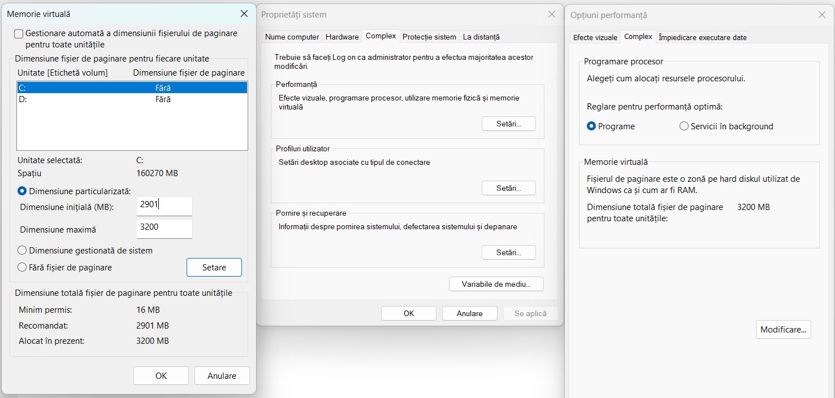
Task: Open the Hardware tab
Action: point(342,37)
